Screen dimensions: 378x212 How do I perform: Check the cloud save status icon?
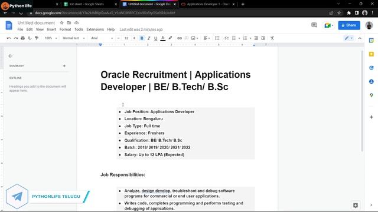(76, 23)
